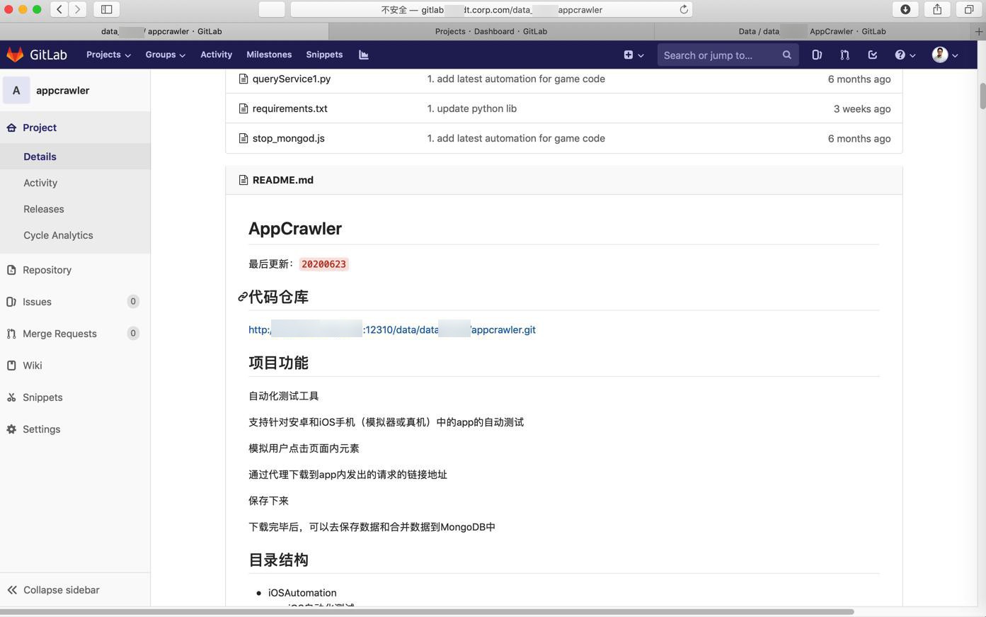Click the horizontal scrollbar at bottom
986x617 pixels.
(x=427, y=611)
